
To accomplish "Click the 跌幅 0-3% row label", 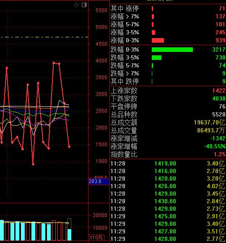I will click(125, 49).
